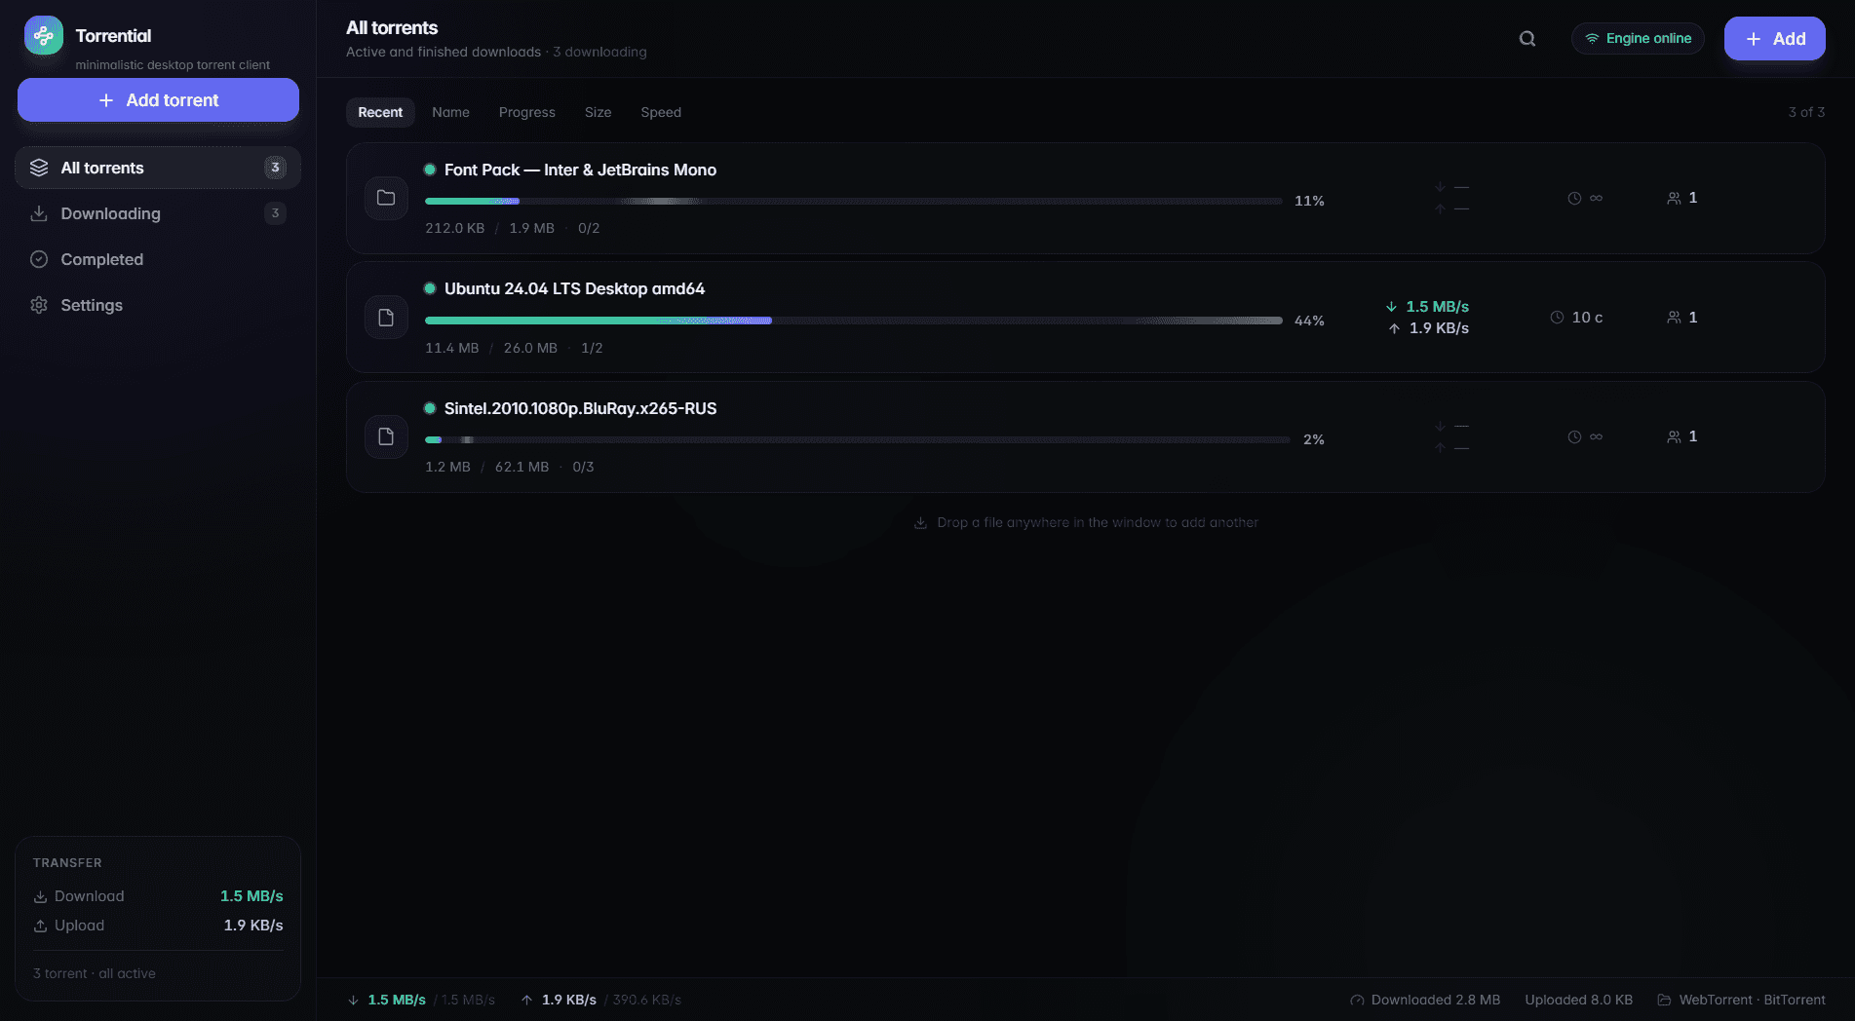Click the clock ETA icon in Ubuntu row

pyautogui.click(x=1557, y=318)
